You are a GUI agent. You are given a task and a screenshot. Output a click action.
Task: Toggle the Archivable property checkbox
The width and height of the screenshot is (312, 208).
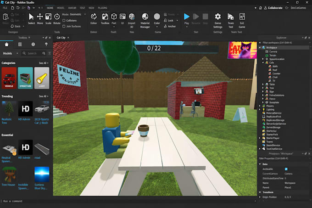point(286,169)
